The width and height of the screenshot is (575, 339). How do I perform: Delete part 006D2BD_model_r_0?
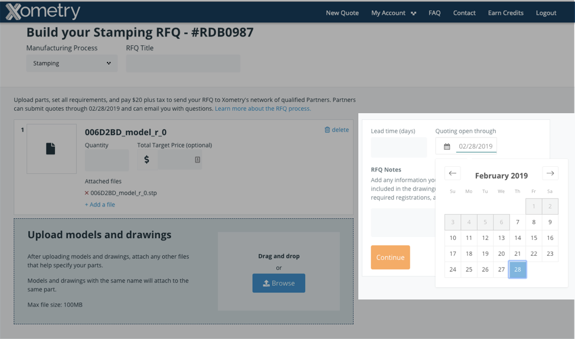[x=336, y=130]
